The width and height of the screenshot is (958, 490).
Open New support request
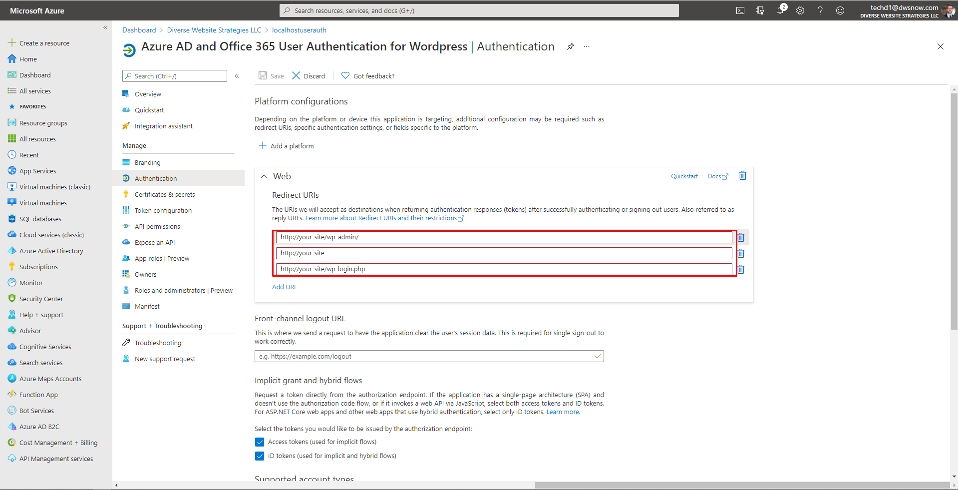pyautogui.click(x=165, y=359)
